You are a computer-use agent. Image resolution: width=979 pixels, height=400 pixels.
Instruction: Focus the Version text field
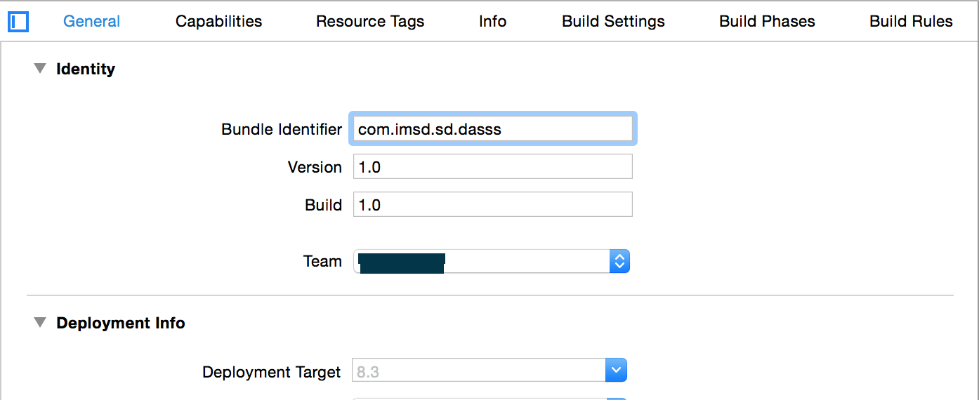492,167
